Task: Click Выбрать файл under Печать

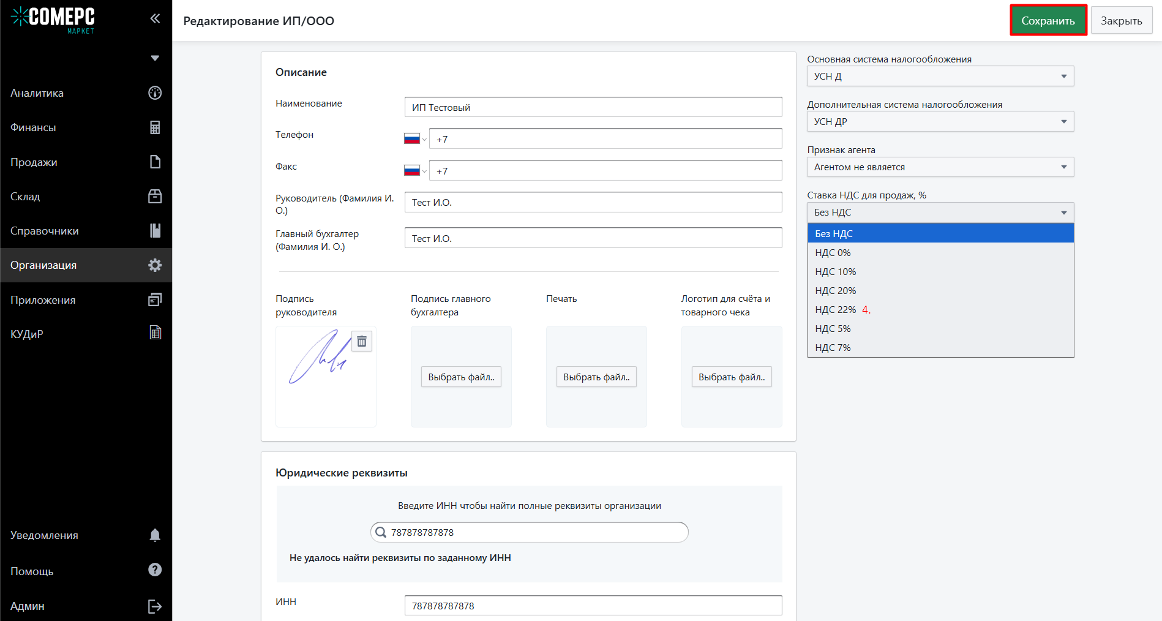Action: coord(596,377)
